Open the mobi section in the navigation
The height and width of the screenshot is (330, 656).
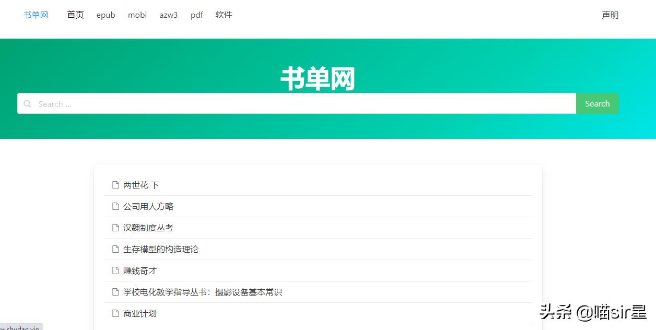click(x=137, y=15)
